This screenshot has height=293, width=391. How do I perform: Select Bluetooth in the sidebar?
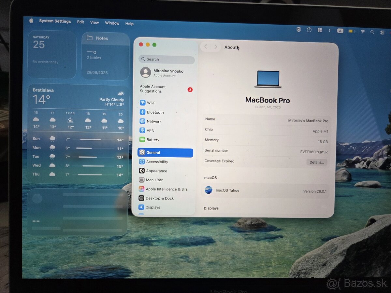click(155, 112)
